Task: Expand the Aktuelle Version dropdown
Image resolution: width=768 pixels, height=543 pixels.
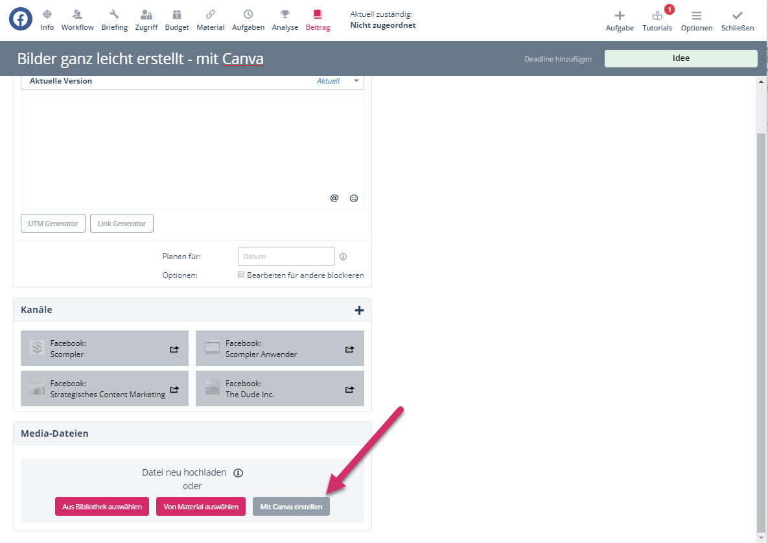Action: tap(356, 81)
